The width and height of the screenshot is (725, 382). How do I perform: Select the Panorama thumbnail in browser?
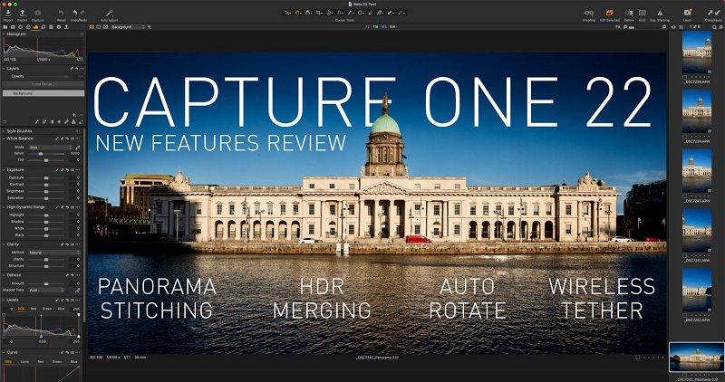point(697,357)
